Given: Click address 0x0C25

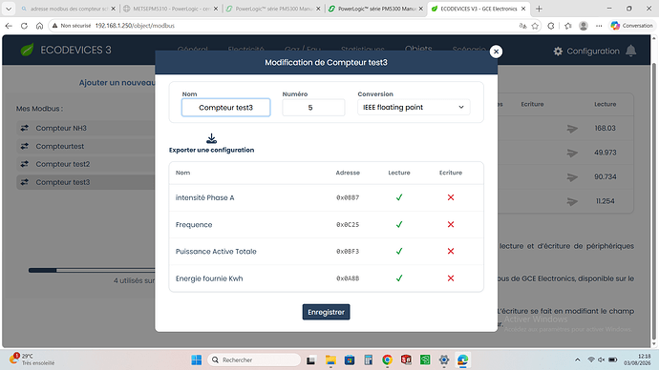Looking at the screenshot, I should [x=348, y=224].
